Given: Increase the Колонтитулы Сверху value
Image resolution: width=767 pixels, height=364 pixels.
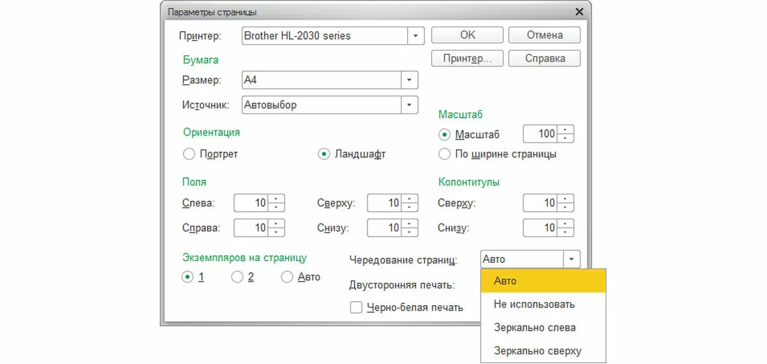Looking at the screenshot, I should [x=566, y=199].
